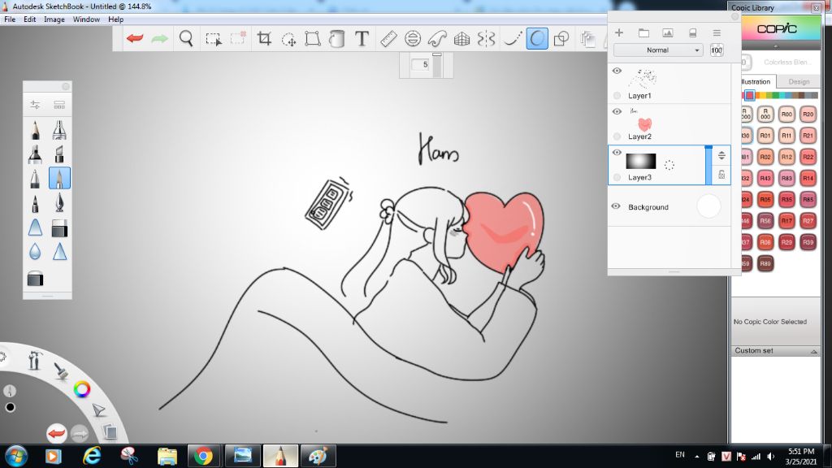The height and width of the screenshot is (468, 832).
Task: Toggle Lock Transparency on Layer3
Action: click(721, 175)
